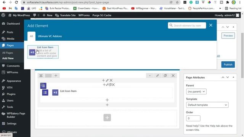Open Media in the sidebar

pyautogui.click(x=10, y=39)
